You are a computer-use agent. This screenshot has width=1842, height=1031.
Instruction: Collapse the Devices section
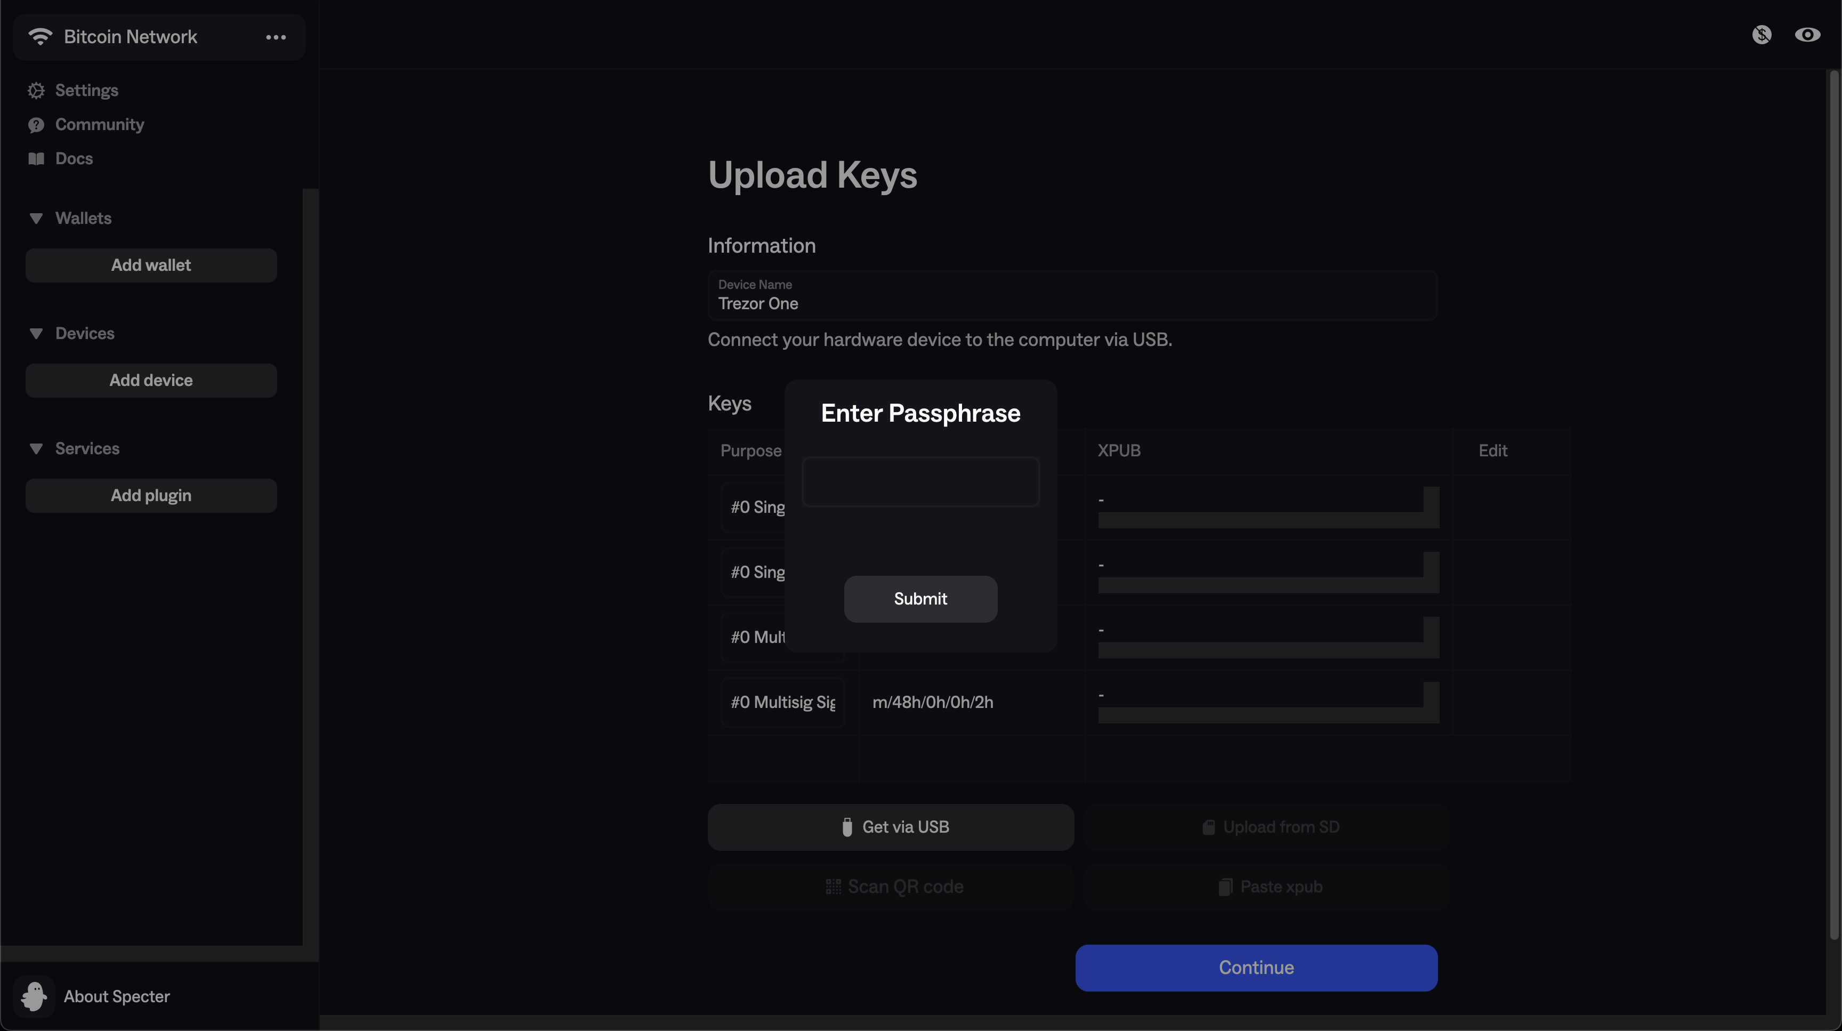coord(36,334)
